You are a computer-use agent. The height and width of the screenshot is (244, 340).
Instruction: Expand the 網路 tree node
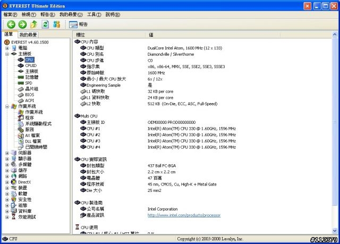pos(7,176)
